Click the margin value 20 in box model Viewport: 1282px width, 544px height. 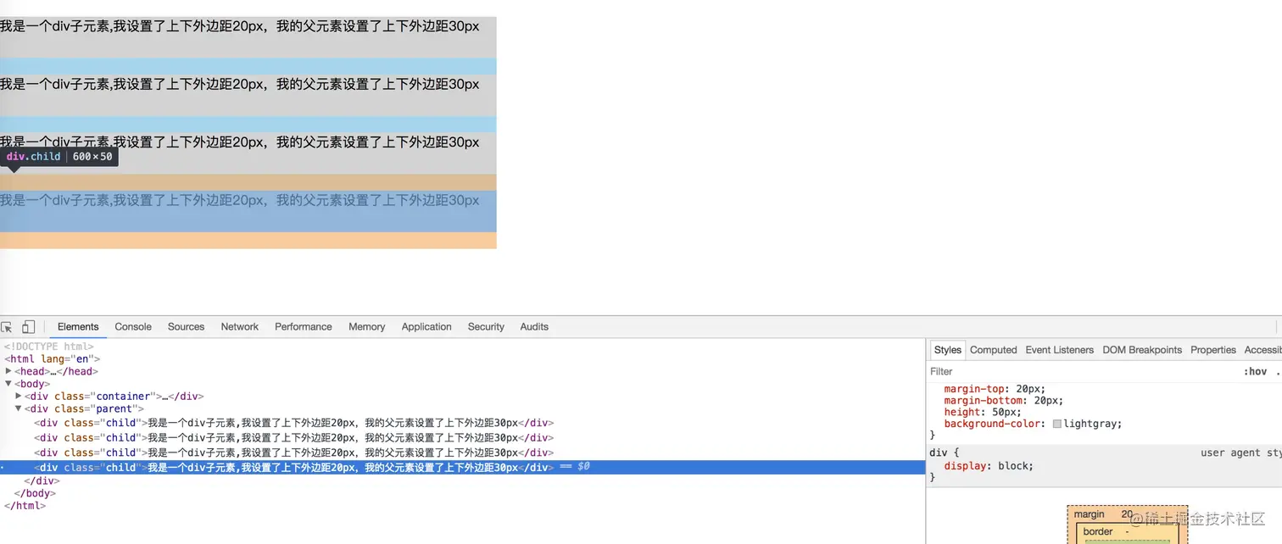pos(1127,514)
